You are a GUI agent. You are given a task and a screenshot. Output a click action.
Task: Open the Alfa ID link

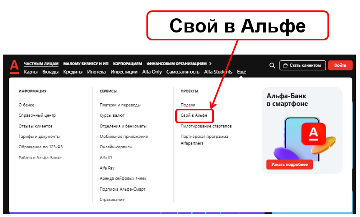[106, 158]
